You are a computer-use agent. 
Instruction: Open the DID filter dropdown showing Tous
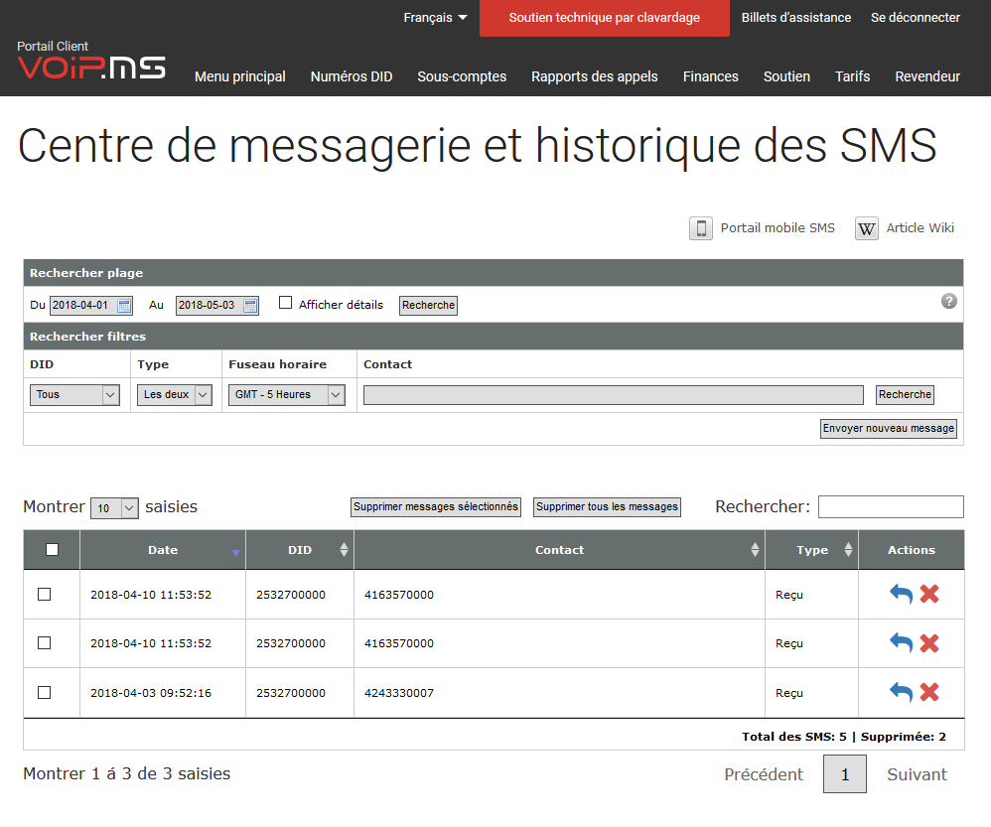point(74,394)
